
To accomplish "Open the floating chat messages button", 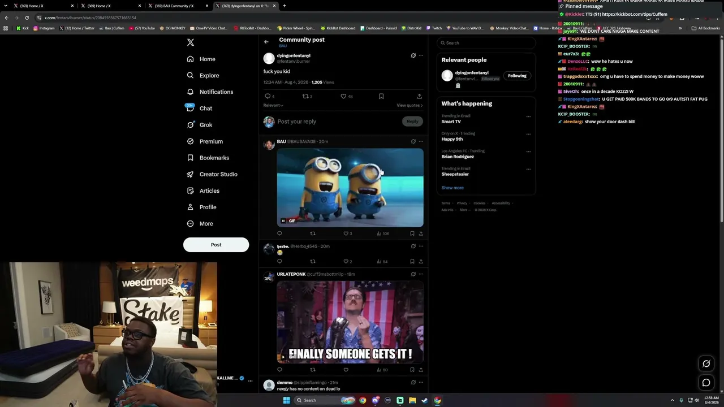I will point(706,383).
